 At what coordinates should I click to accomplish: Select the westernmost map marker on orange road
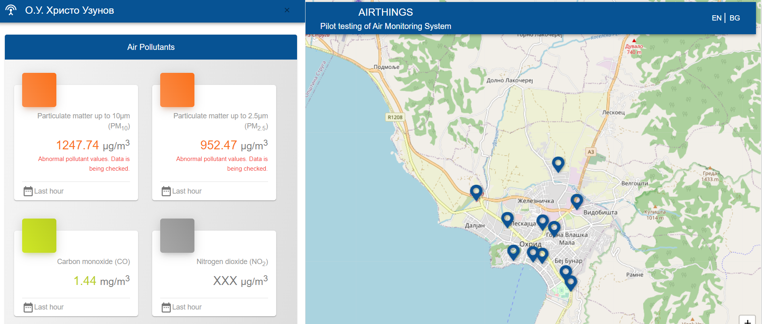[x=476, y=191]
